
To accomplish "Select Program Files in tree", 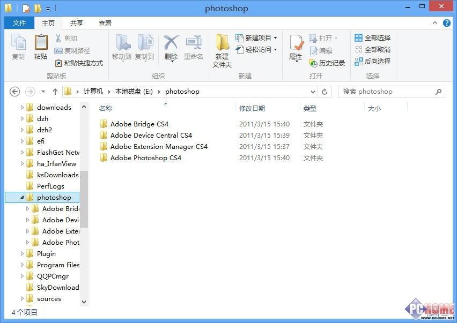I will (53, 265).
